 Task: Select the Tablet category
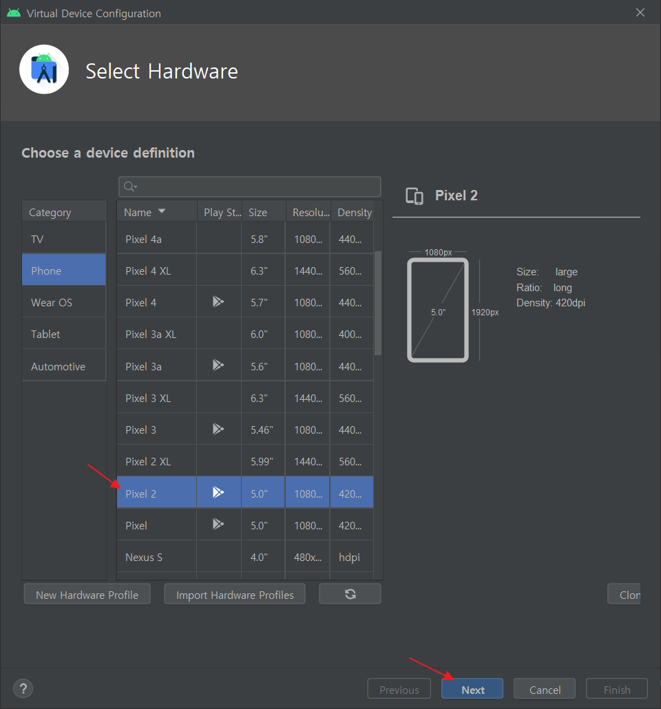[x=64, y=334]
